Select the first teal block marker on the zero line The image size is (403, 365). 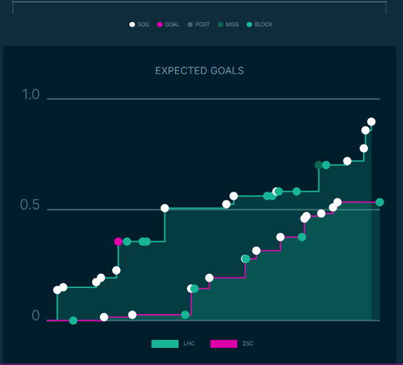coord(73,320)
